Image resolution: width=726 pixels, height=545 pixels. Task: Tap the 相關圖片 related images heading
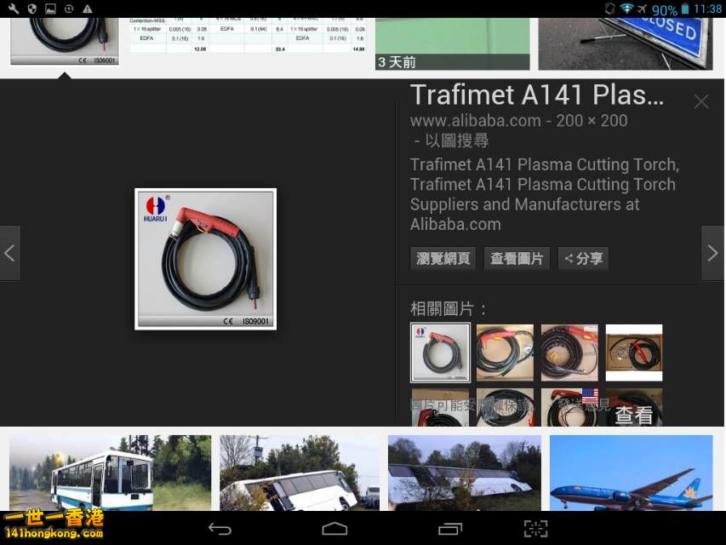tap(448, 308)
